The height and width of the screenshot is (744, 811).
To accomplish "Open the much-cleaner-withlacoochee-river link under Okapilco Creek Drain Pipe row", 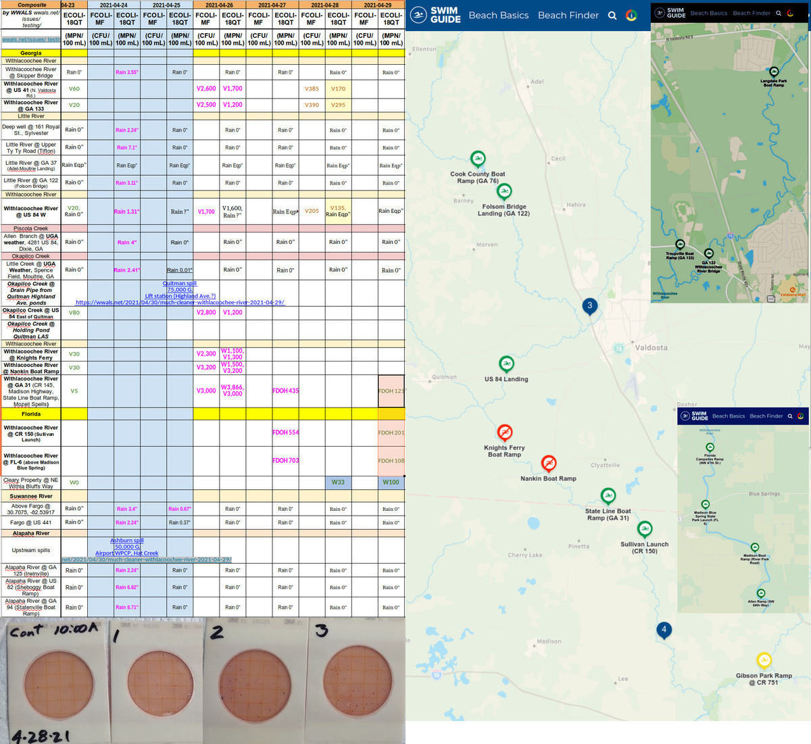I will click(180, 303).
